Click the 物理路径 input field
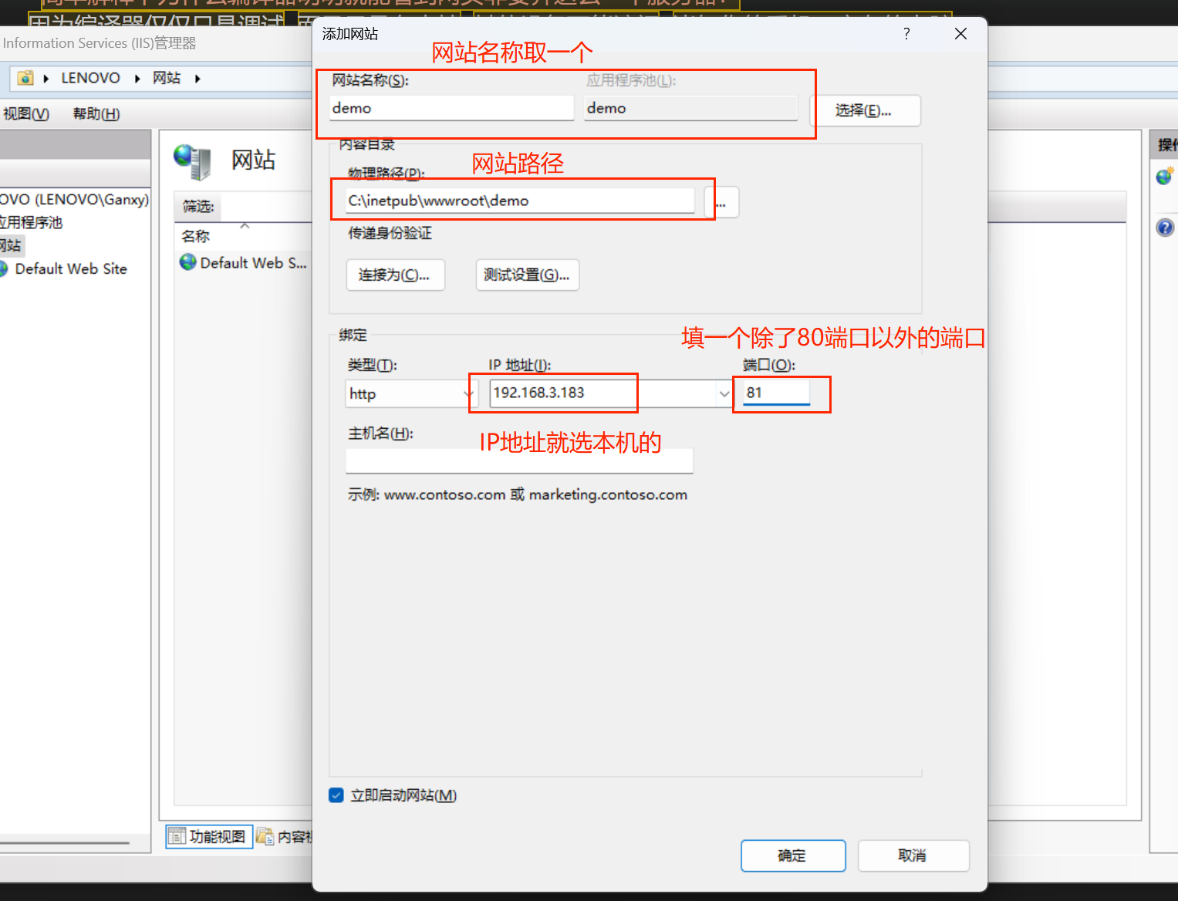Screen dimensions: 1178x901 tap(520, 201)
